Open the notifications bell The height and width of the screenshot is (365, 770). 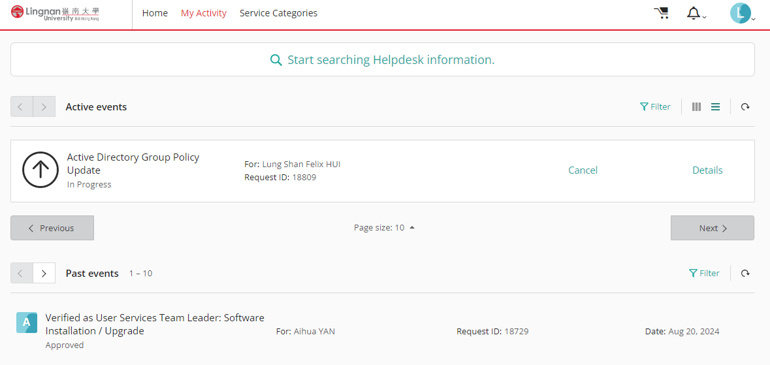click(x=696, y=14)
